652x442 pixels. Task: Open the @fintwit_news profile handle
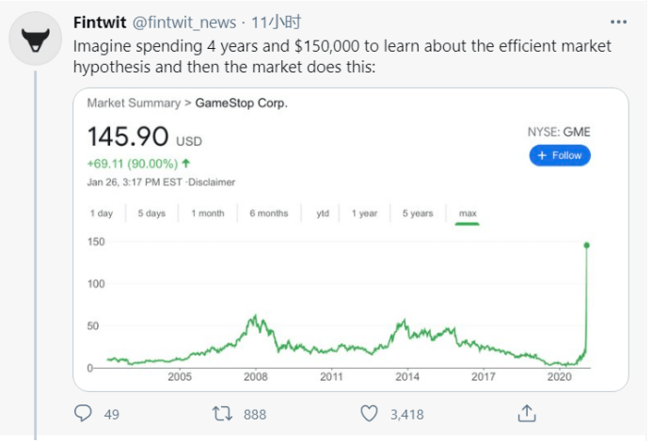[x=184, y=22]
